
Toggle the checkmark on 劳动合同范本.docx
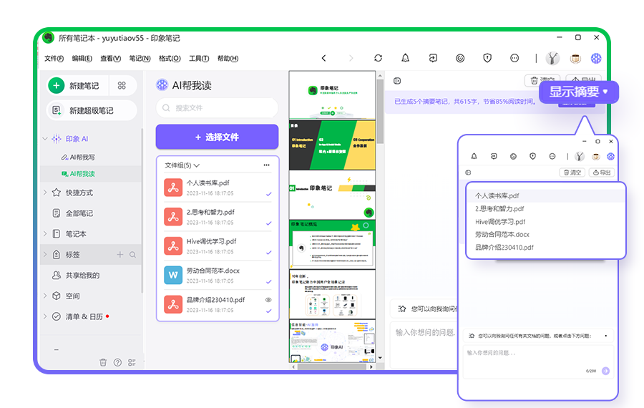[268, 281]
